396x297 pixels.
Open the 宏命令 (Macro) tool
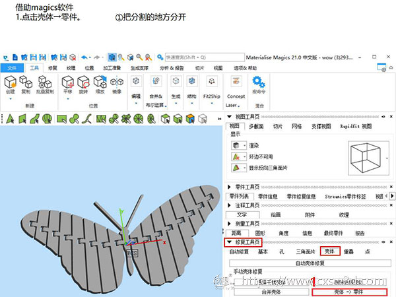[259, 84]
